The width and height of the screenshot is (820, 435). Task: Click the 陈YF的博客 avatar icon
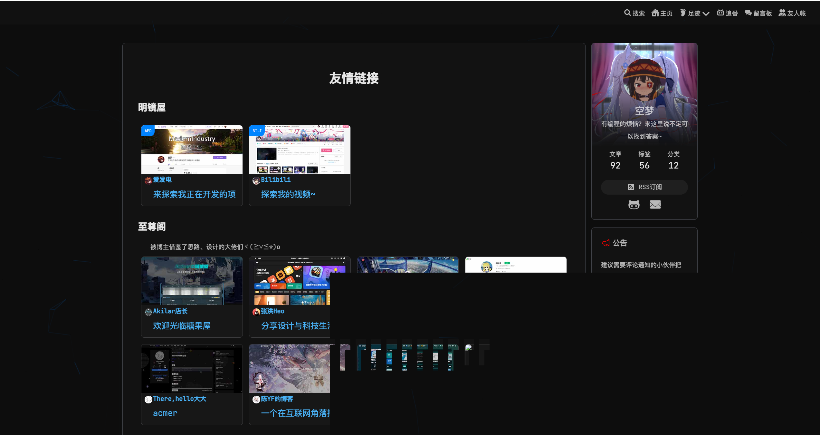pos(256,400)
